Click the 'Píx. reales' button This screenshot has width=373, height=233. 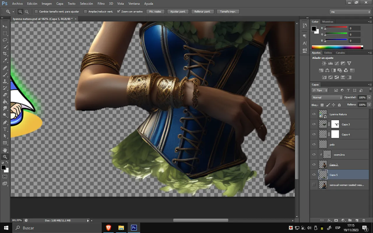pyautogui.click(x=155, y=12)
